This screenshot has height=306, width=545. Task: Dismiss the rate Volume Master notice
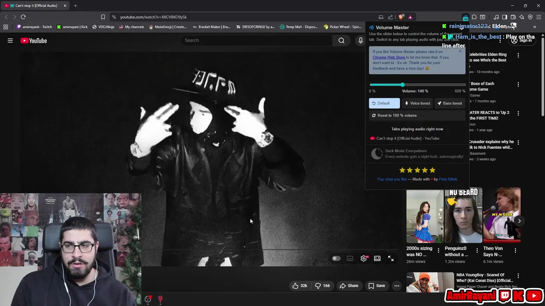coord(460,51)
